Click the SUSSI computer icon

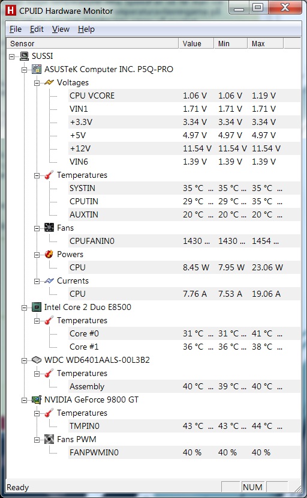coord(24,56)
